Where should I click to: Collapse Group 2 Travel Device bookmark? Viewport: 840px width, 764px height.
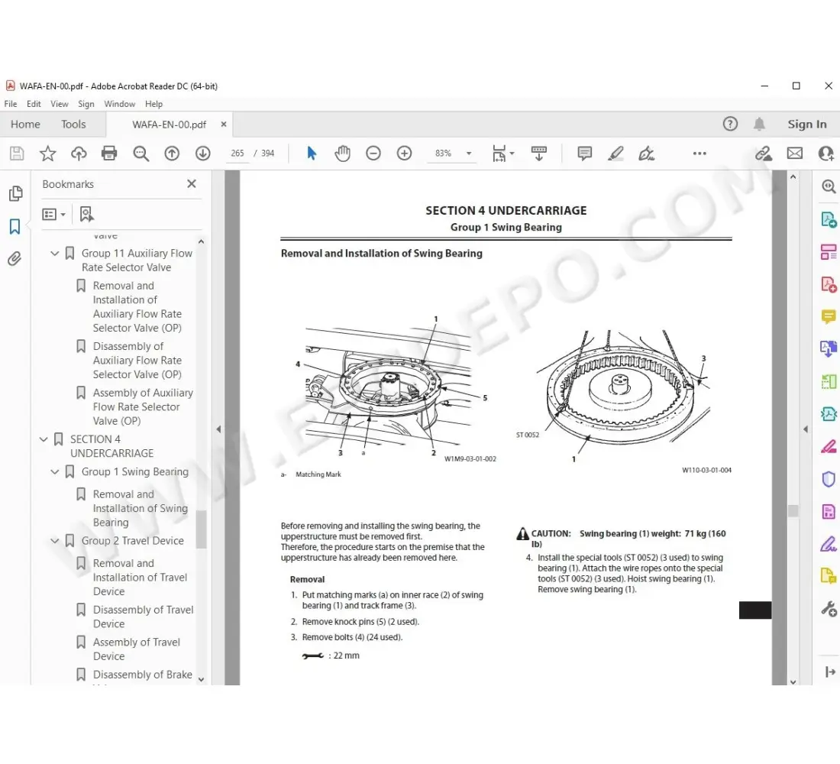(55, 541)
